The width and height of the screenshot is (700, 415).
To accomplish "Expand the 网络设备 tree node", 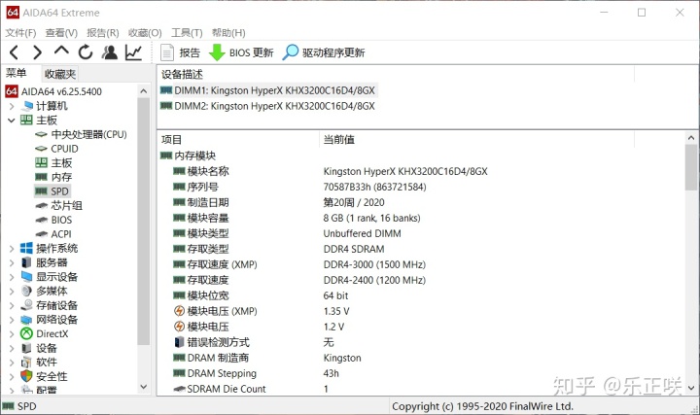I will point(12,320).
